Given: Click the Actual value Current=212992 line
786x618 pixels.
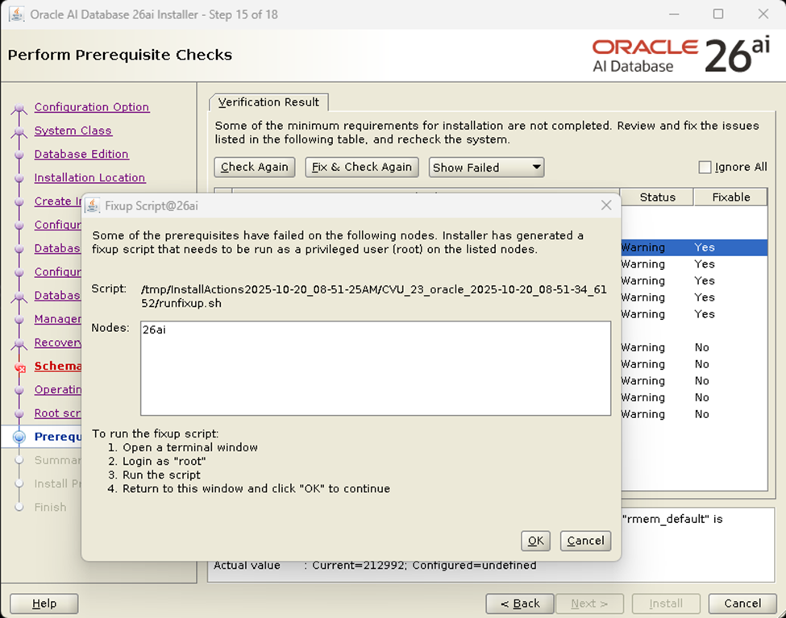Looking at the screenshot, I should (x=374, y=566).
